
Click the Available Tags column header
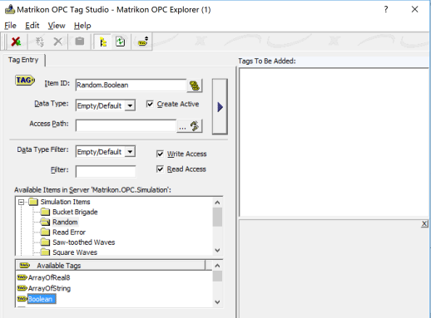tap(111, 266)
